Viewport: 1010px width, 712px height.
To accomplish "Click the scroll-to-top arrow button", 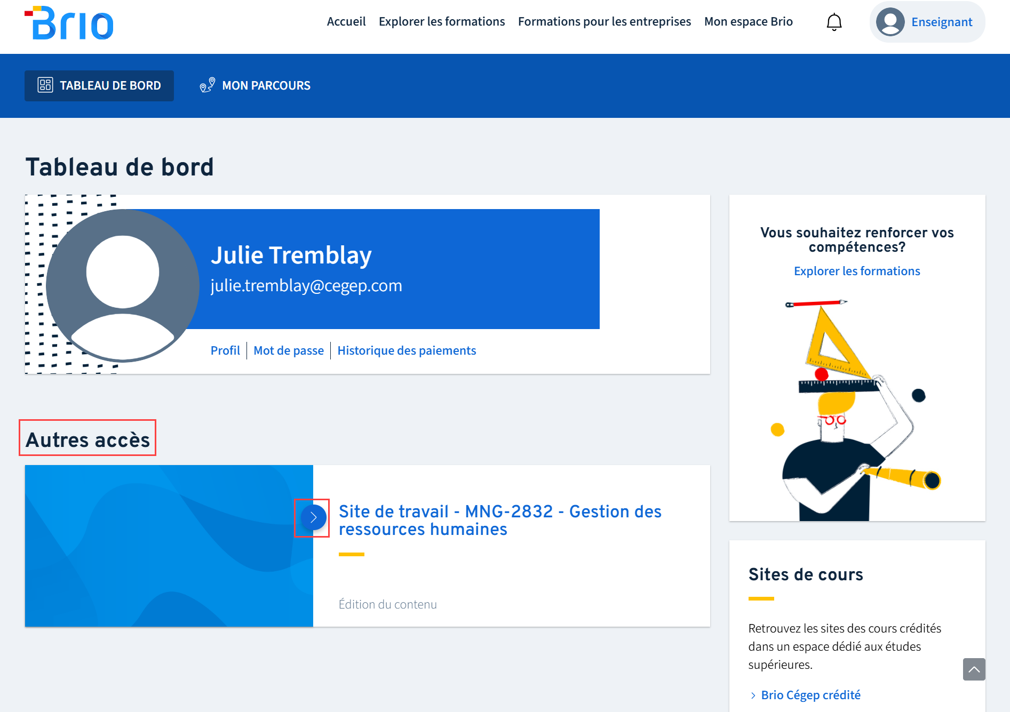I will [974, 669].
